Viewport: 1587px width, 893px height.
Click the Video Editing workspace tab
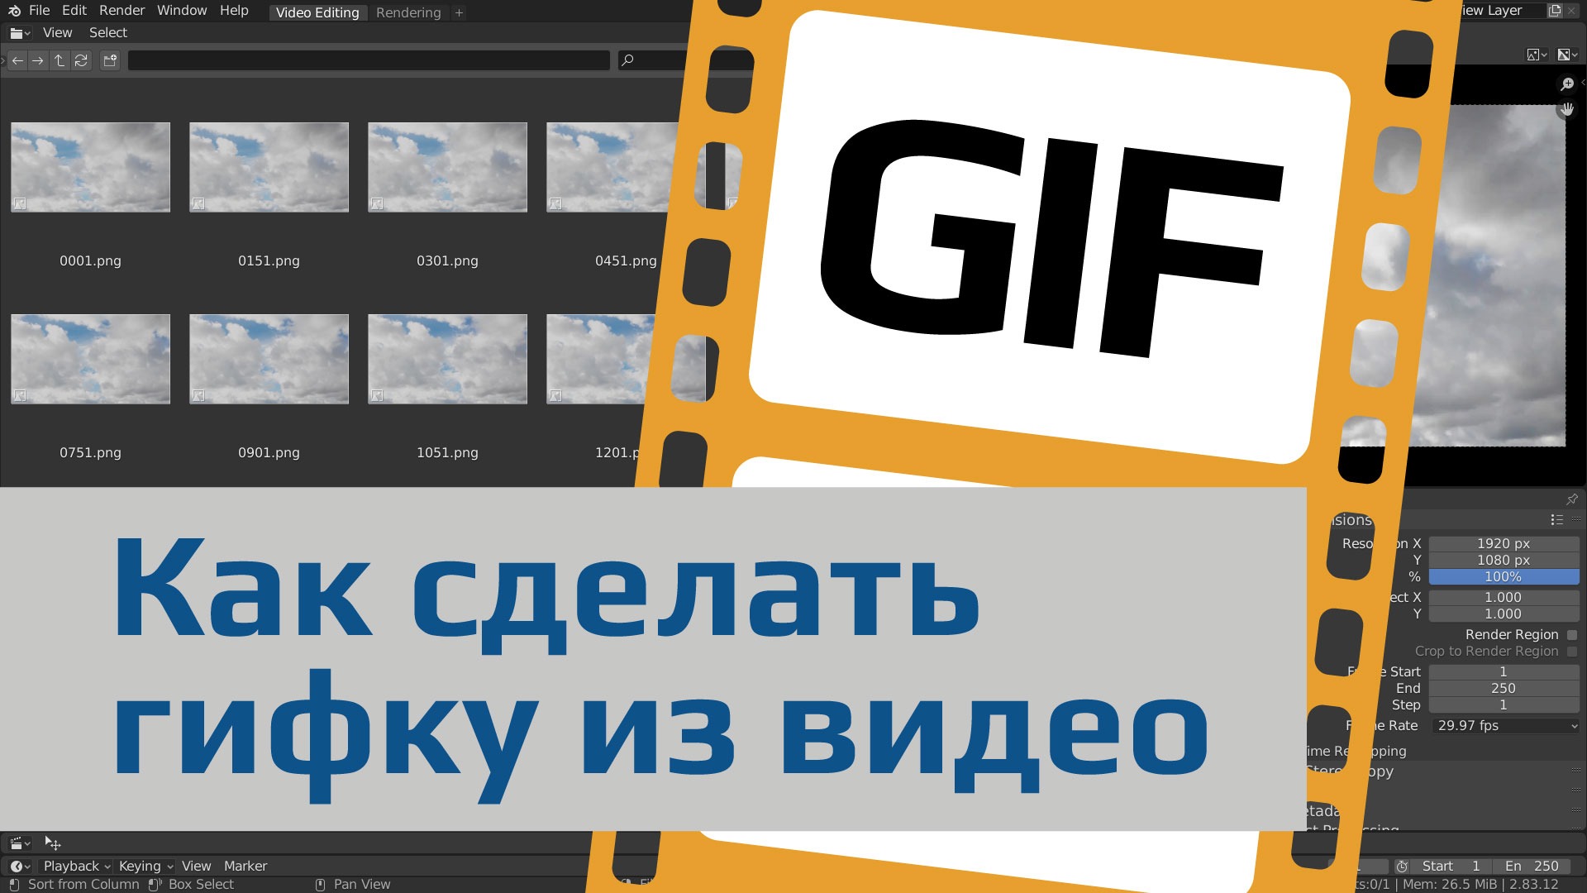point(319,12)
